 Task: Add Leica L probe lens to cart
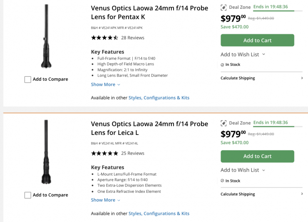(257, 156)
